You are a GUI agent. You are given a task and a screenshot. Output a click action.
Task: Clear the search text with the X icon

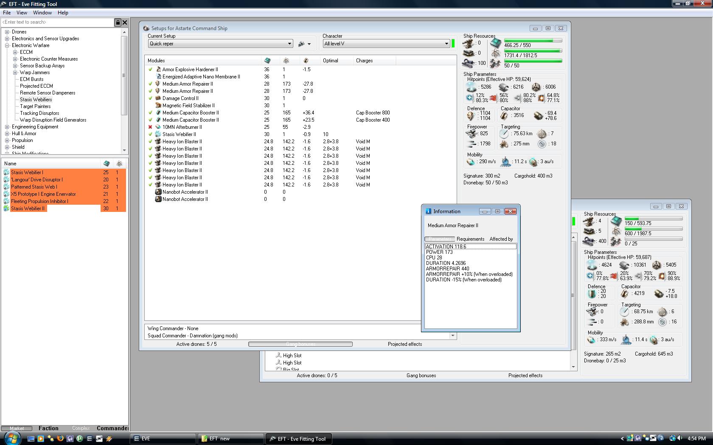pyautogui.click(x=125, y=22)
